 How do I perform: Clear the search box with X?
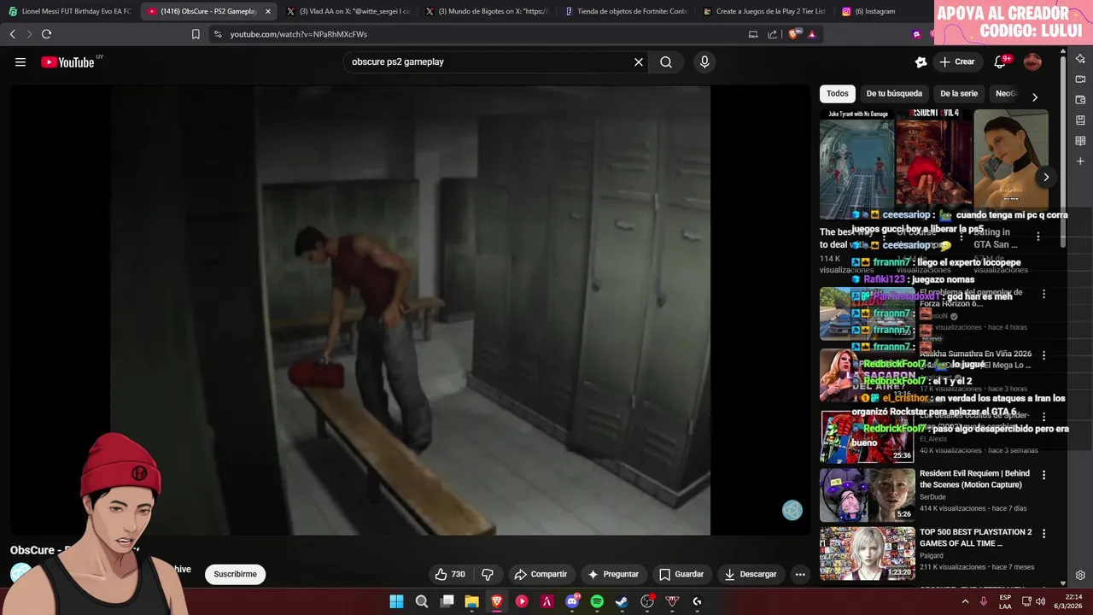[x=638, y=61]
